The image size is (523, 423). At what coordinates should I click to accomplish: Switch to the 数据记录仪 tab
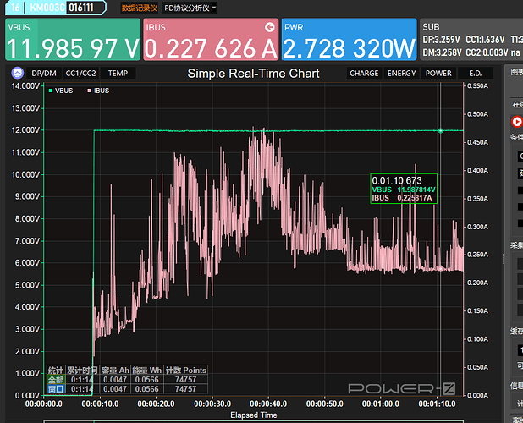point(138,8)
